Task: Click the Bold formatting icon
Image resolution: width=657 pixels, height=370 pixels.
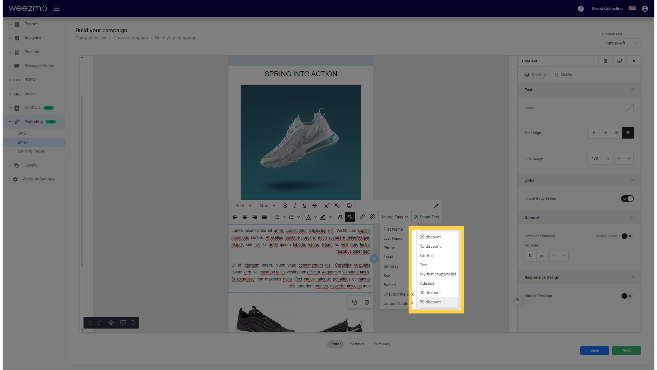Action: [285, 205]
